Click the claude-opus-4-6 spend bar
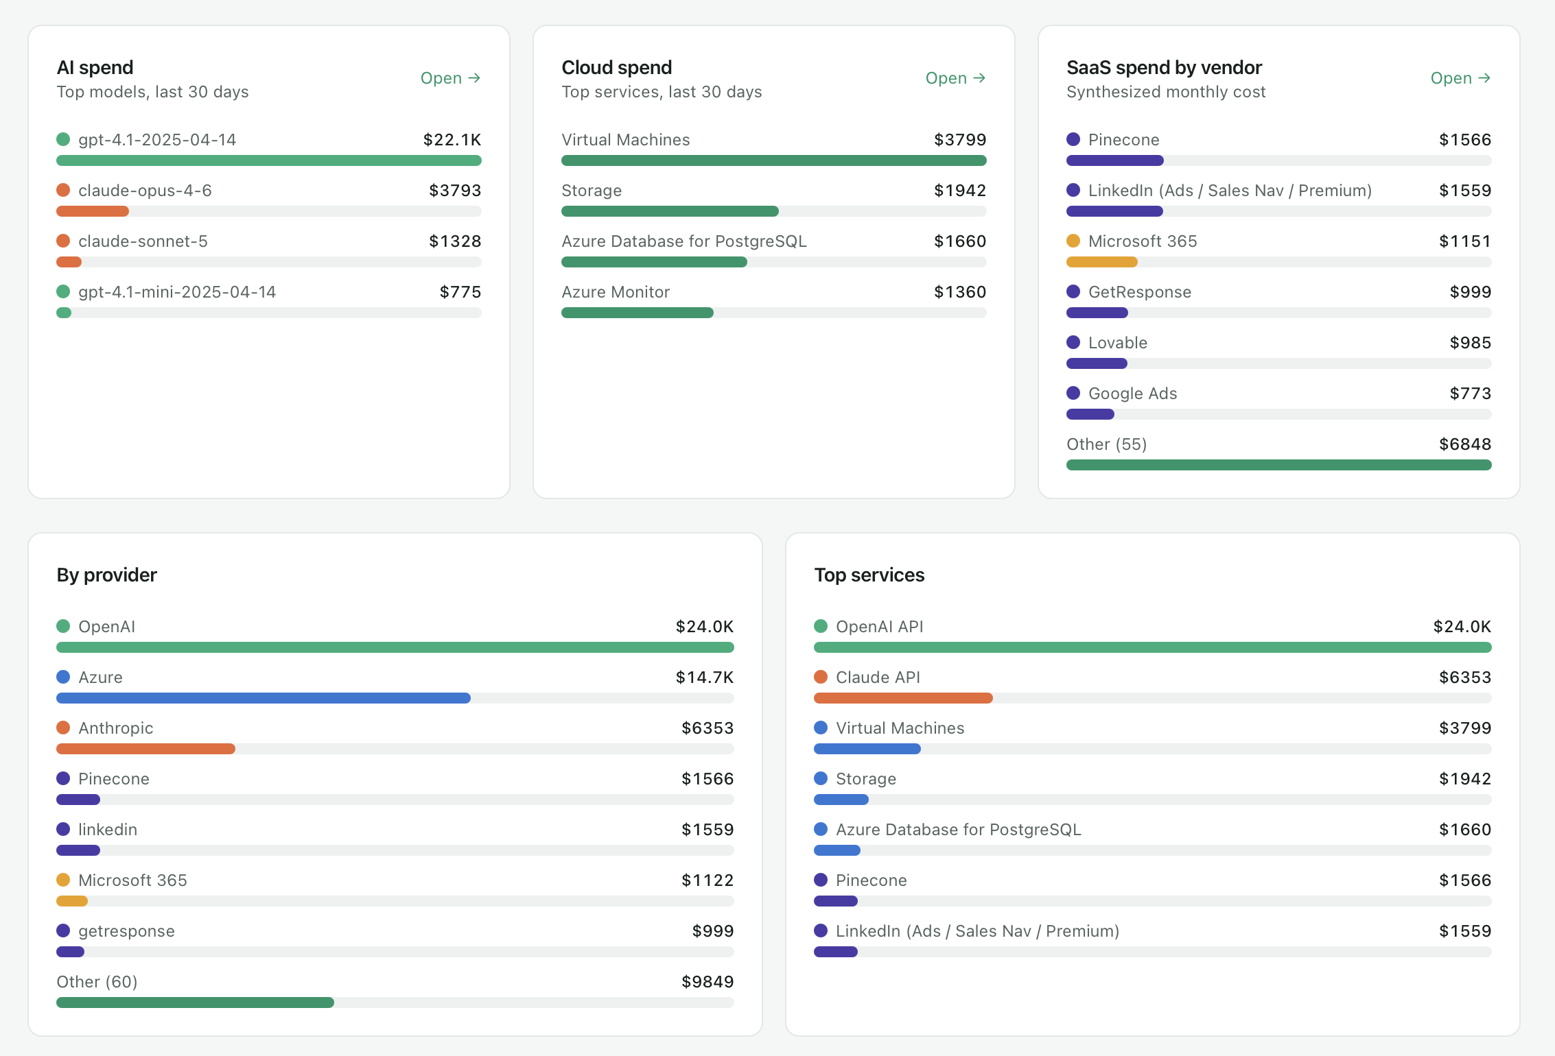Viewport: 1555px width, 1056px height. [269, 211]
